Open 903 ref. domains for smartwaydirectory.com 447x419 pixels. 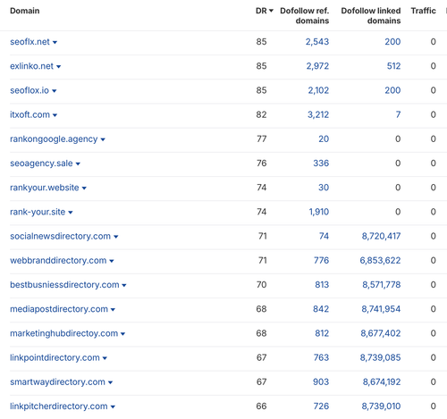321,382
